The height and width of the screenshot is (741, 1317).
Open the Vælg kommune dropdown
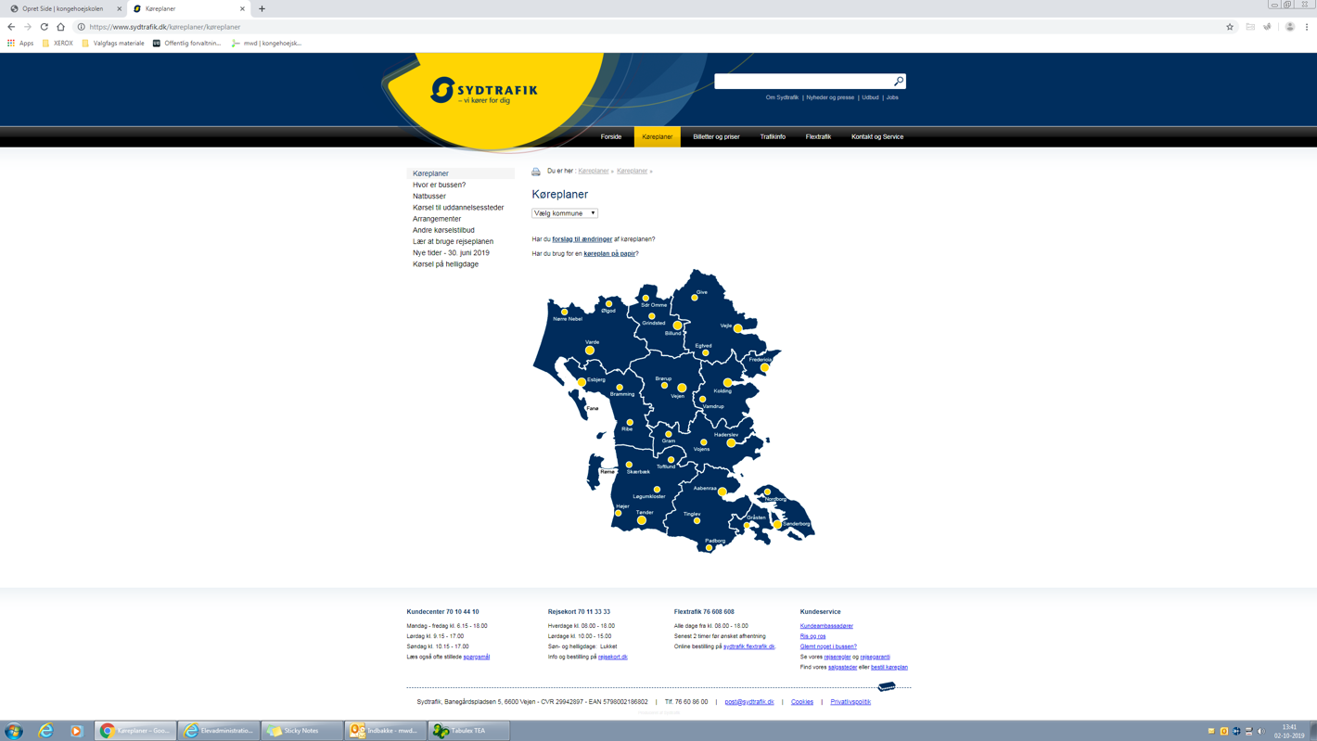coord(565,213)
